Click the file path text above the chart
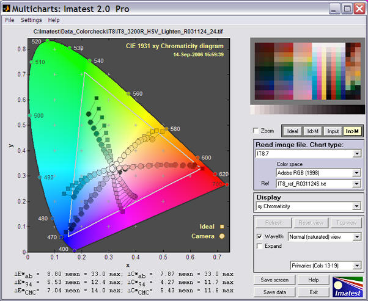The width and height of the screenshot is (368, 301). tap(128, 31)
